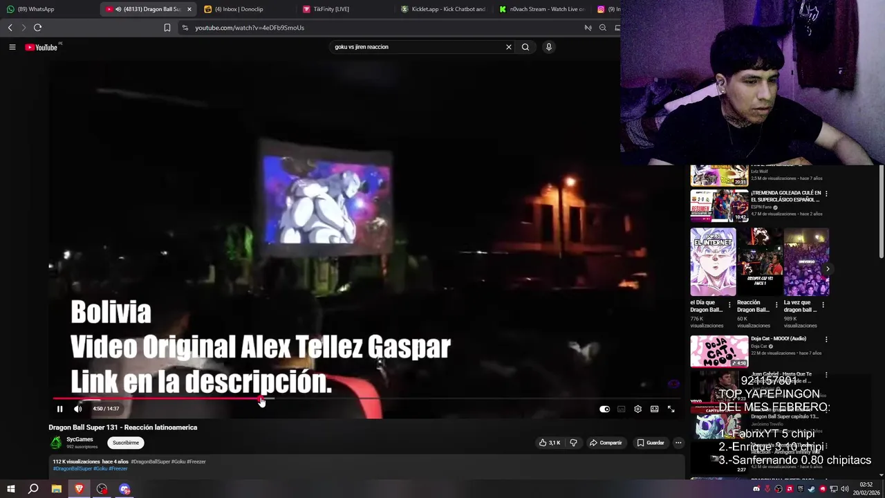
Task: Click #DragonBallSuper hashtag link
Action: click(x=72, y=468)
